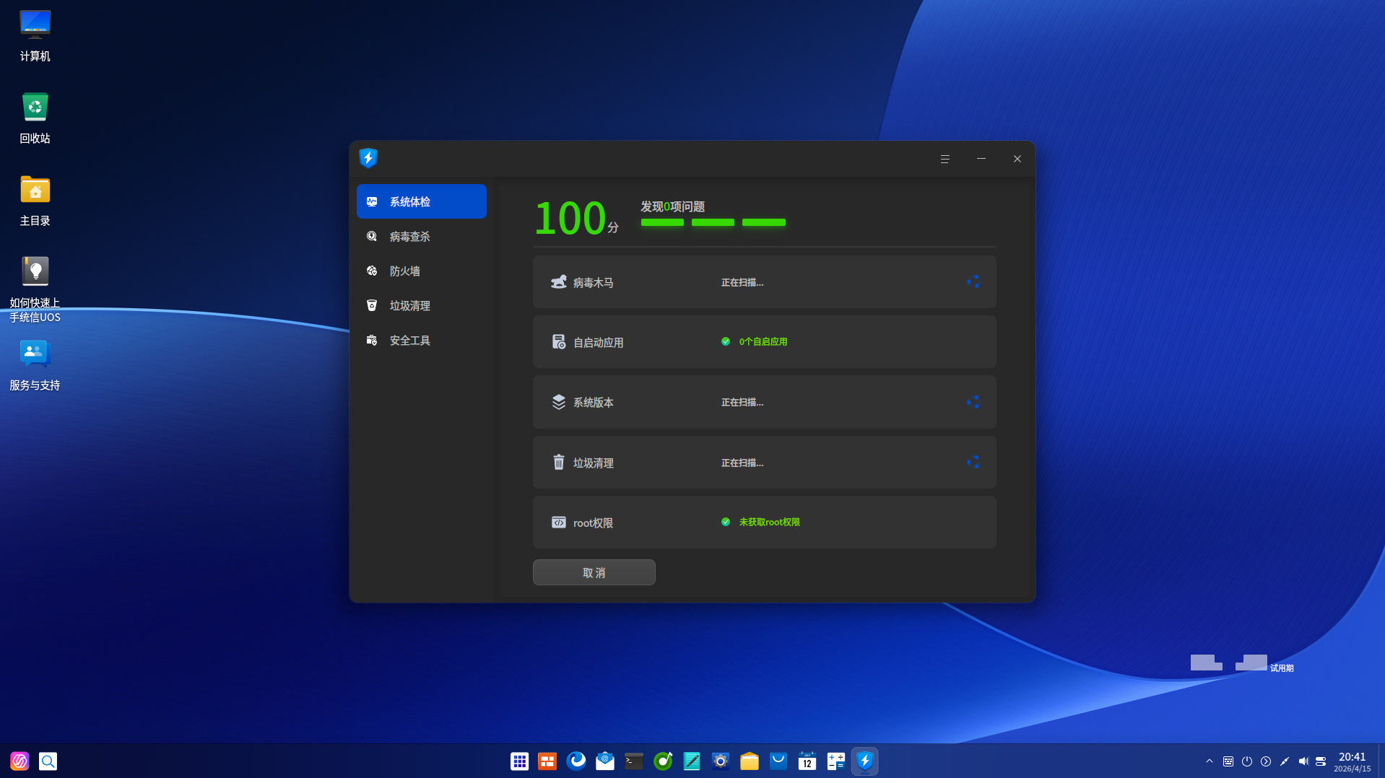Click the green progress bar under 发现0项问题
The height and width of the screenshot is (778, 1385).
click(713, 222)
